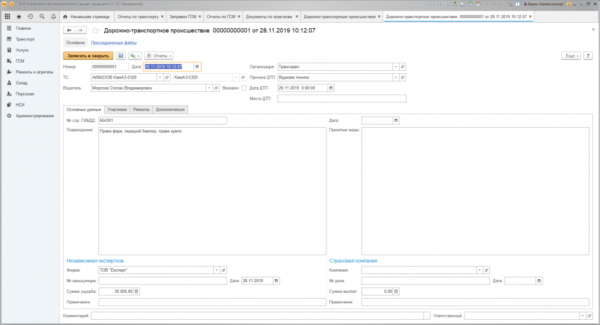This screenshot has height=325, width=600.
Task: Click the Место ДТП input field
Action: [342, 98]
